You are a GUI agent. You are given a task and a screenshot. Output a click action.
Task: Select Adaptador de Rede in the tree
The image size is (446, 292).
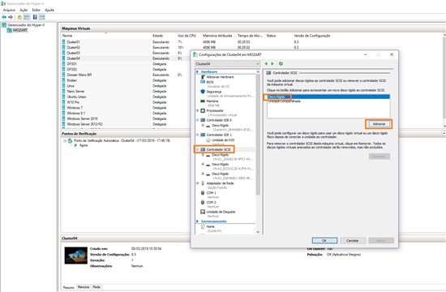pyautogui.click(x=220, y=183)
